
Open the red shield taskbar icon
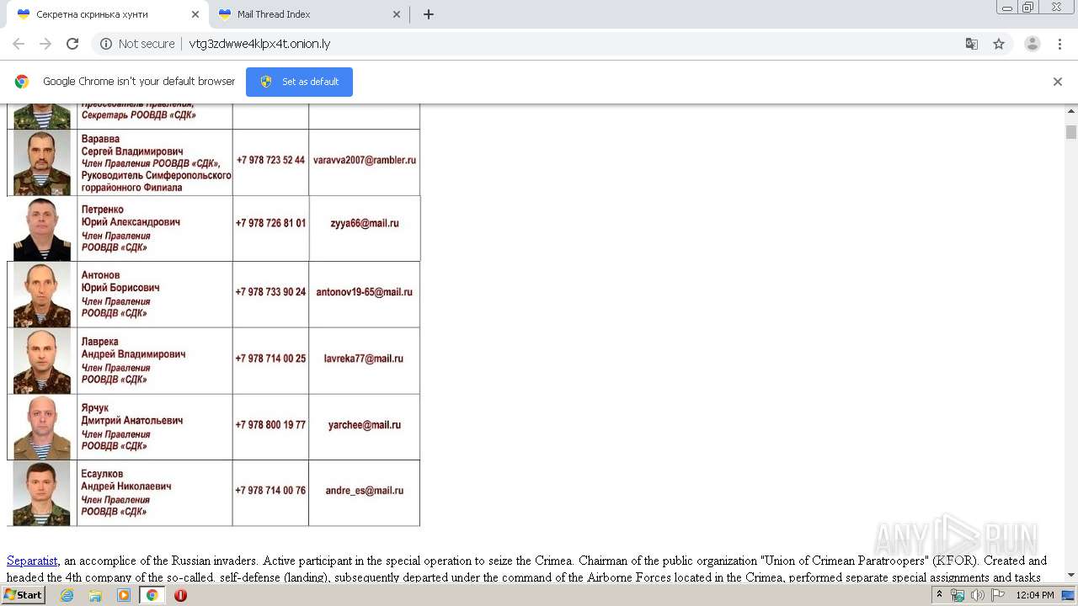[x=180, y=595]
